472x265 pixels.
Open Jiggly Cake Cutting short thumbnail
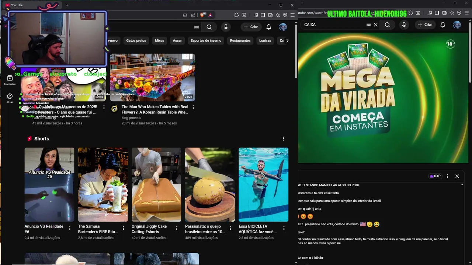(x=156, y=185)
